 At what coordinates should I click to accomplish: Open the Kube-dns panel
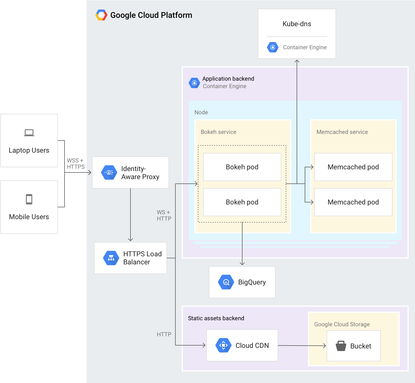click(x=297, y=24)
